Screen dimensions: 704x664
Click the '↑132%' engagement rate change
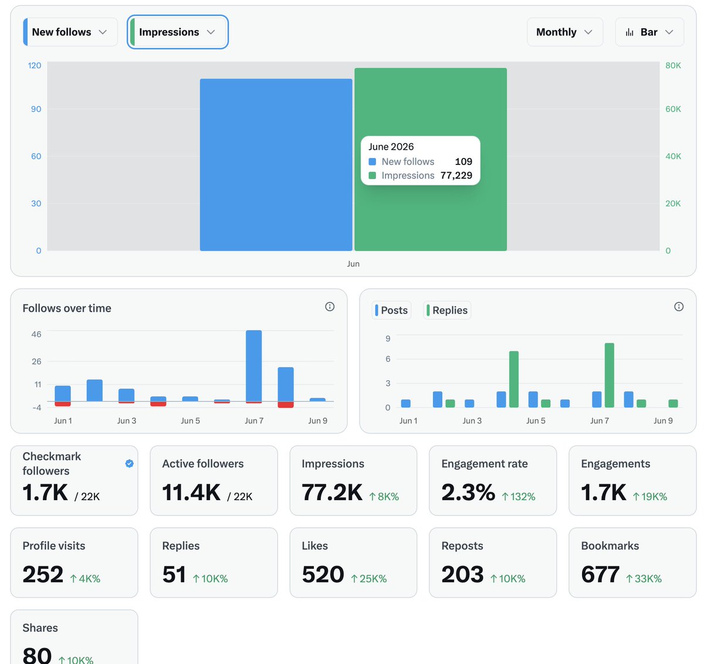(x=519, y=497)
